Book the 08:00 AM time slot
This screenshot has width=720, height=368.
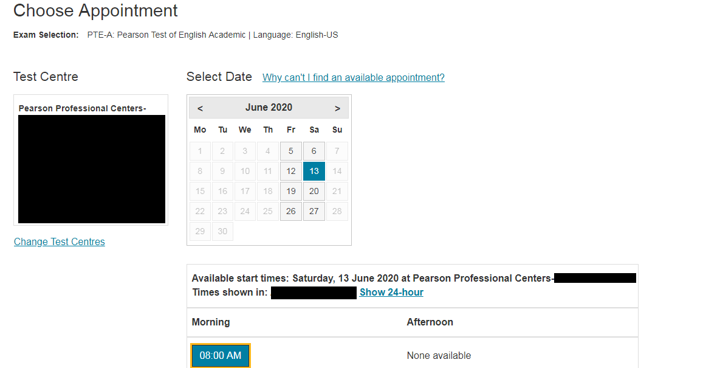pos(221,356)
